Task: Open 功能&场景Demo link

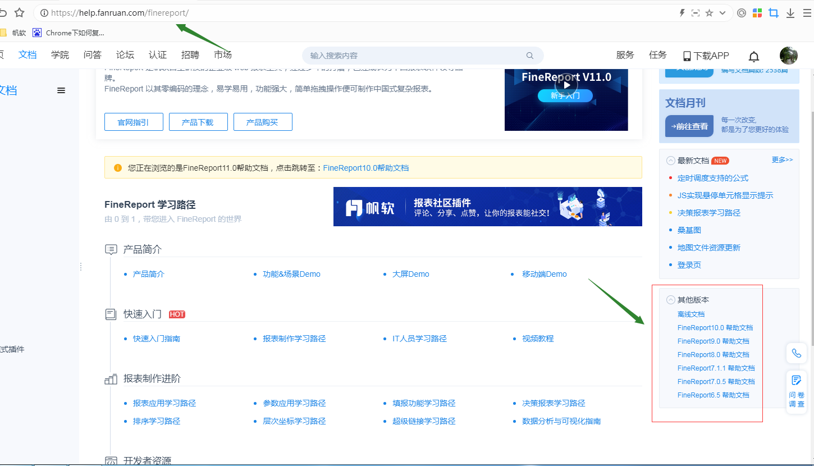Action: point(291,274)
